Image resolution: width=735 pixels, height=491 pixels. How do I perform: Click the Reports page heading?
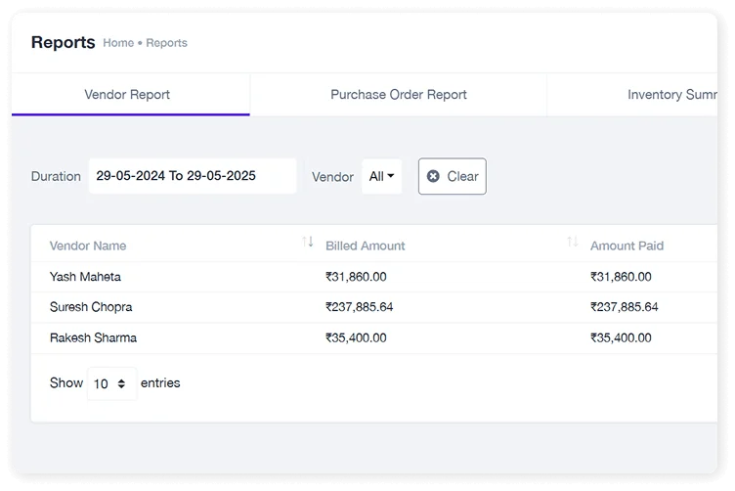[63, 42]
